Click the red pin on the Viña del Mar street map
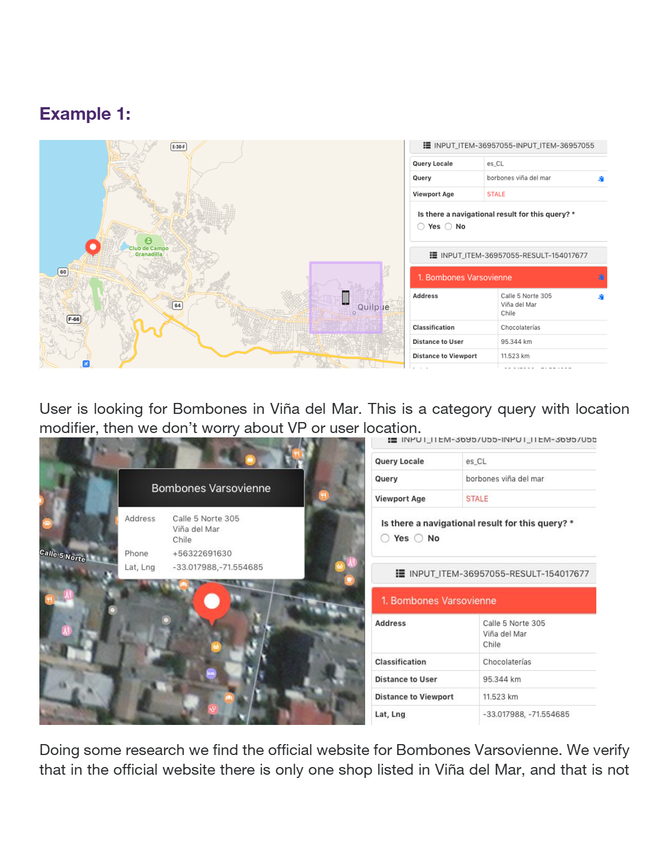Screen dimensions: 669x866 [x=93, y=247]
